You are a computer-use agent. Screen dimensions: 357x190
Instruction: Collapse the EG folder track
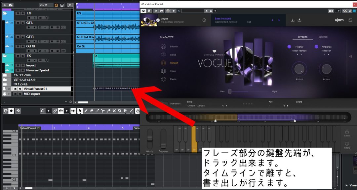(5, 13)
